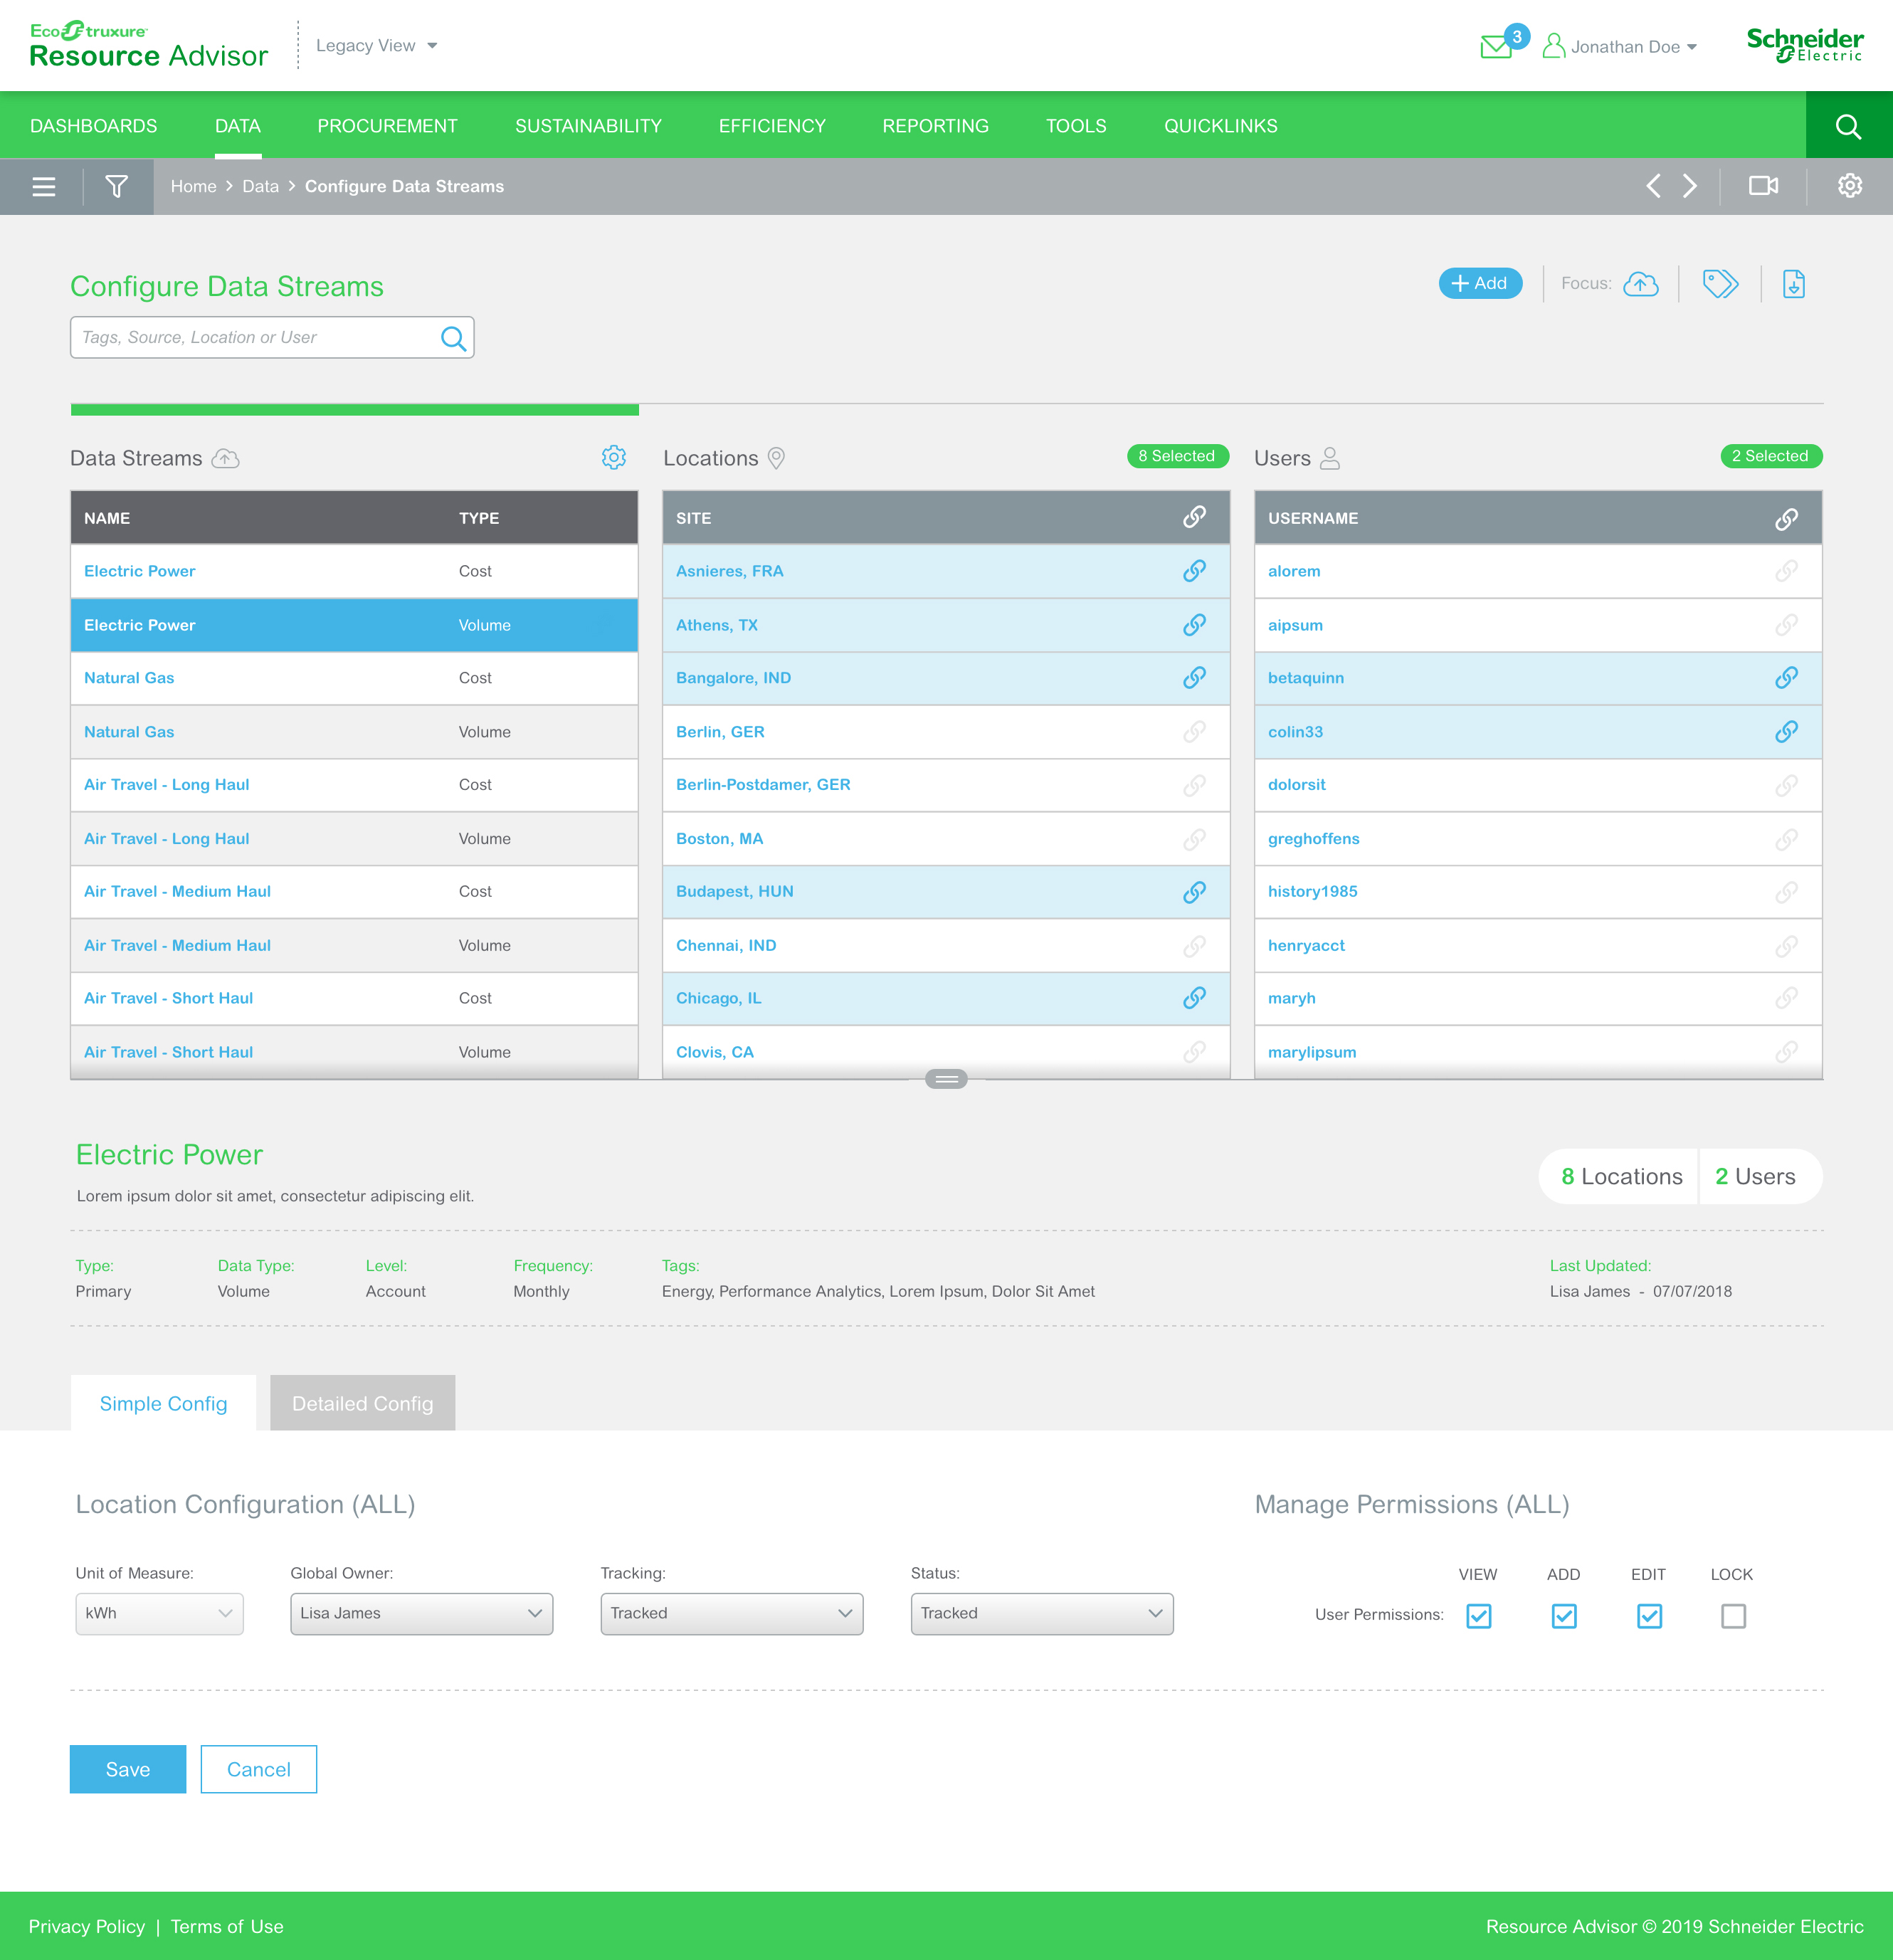1893x1960 pixels.
Task: Click the panel resize drag handle
Action: (x=946, y=1079)
